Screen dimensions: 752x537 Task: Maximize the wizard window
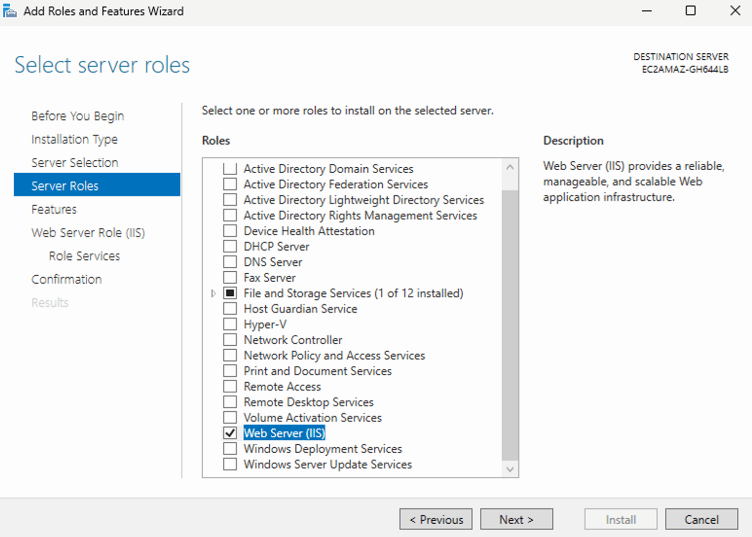coord(690,11)
